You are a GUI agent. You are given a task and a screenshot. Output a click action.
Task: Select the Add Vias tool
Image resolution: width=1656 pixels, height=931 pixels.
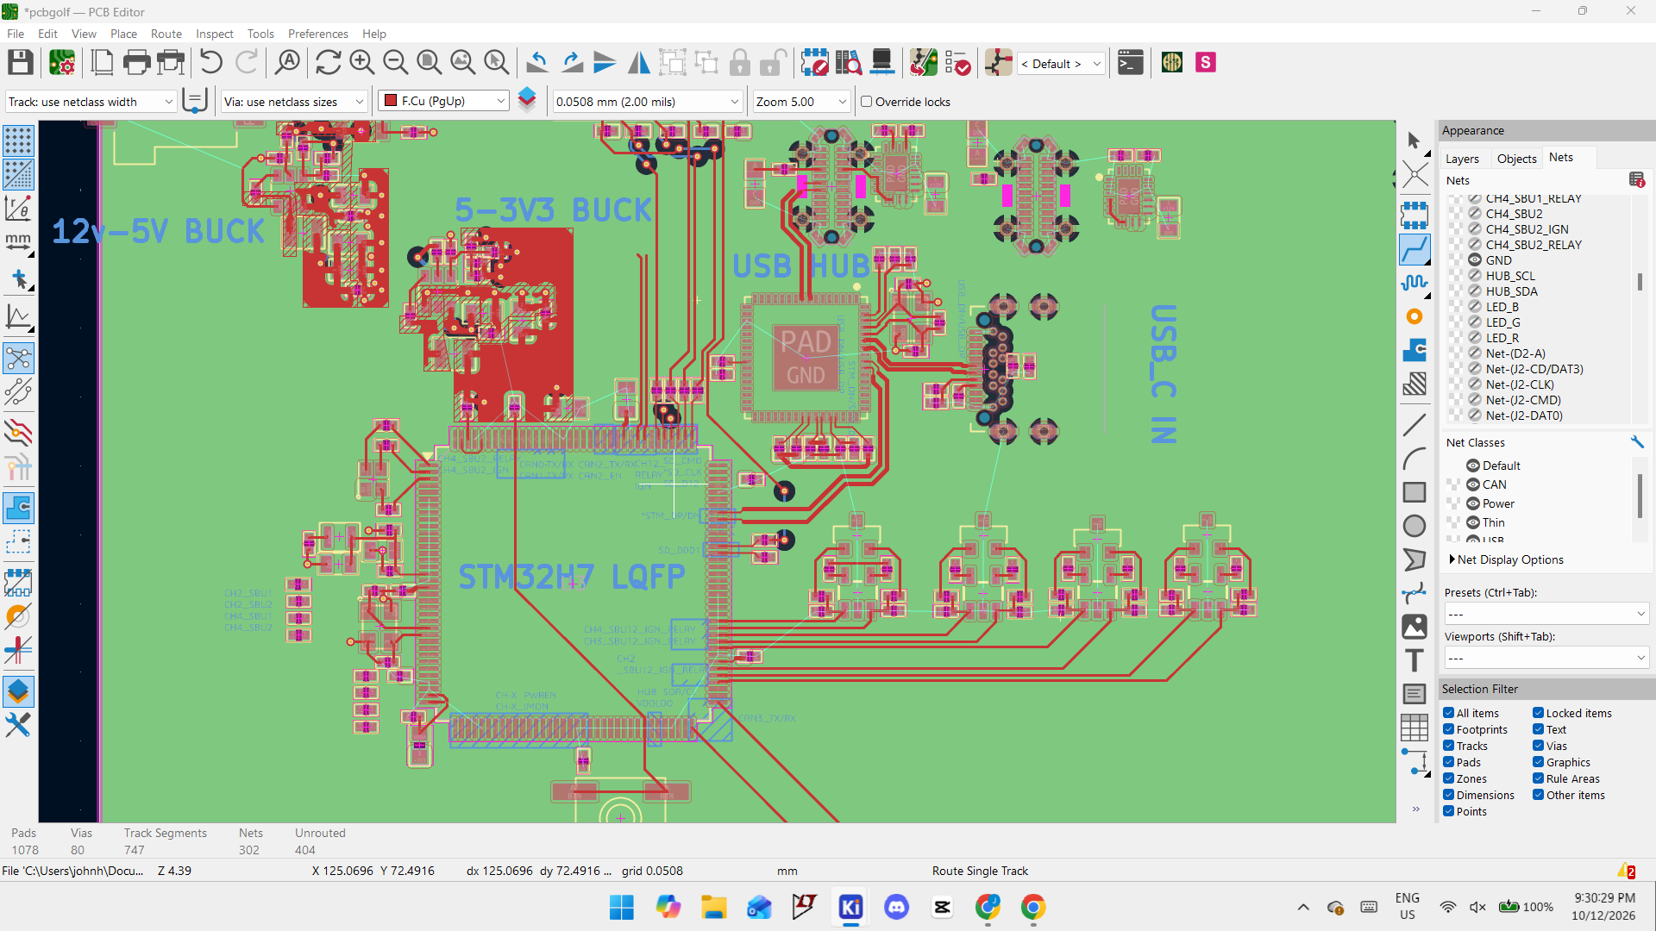(1414, 317)
